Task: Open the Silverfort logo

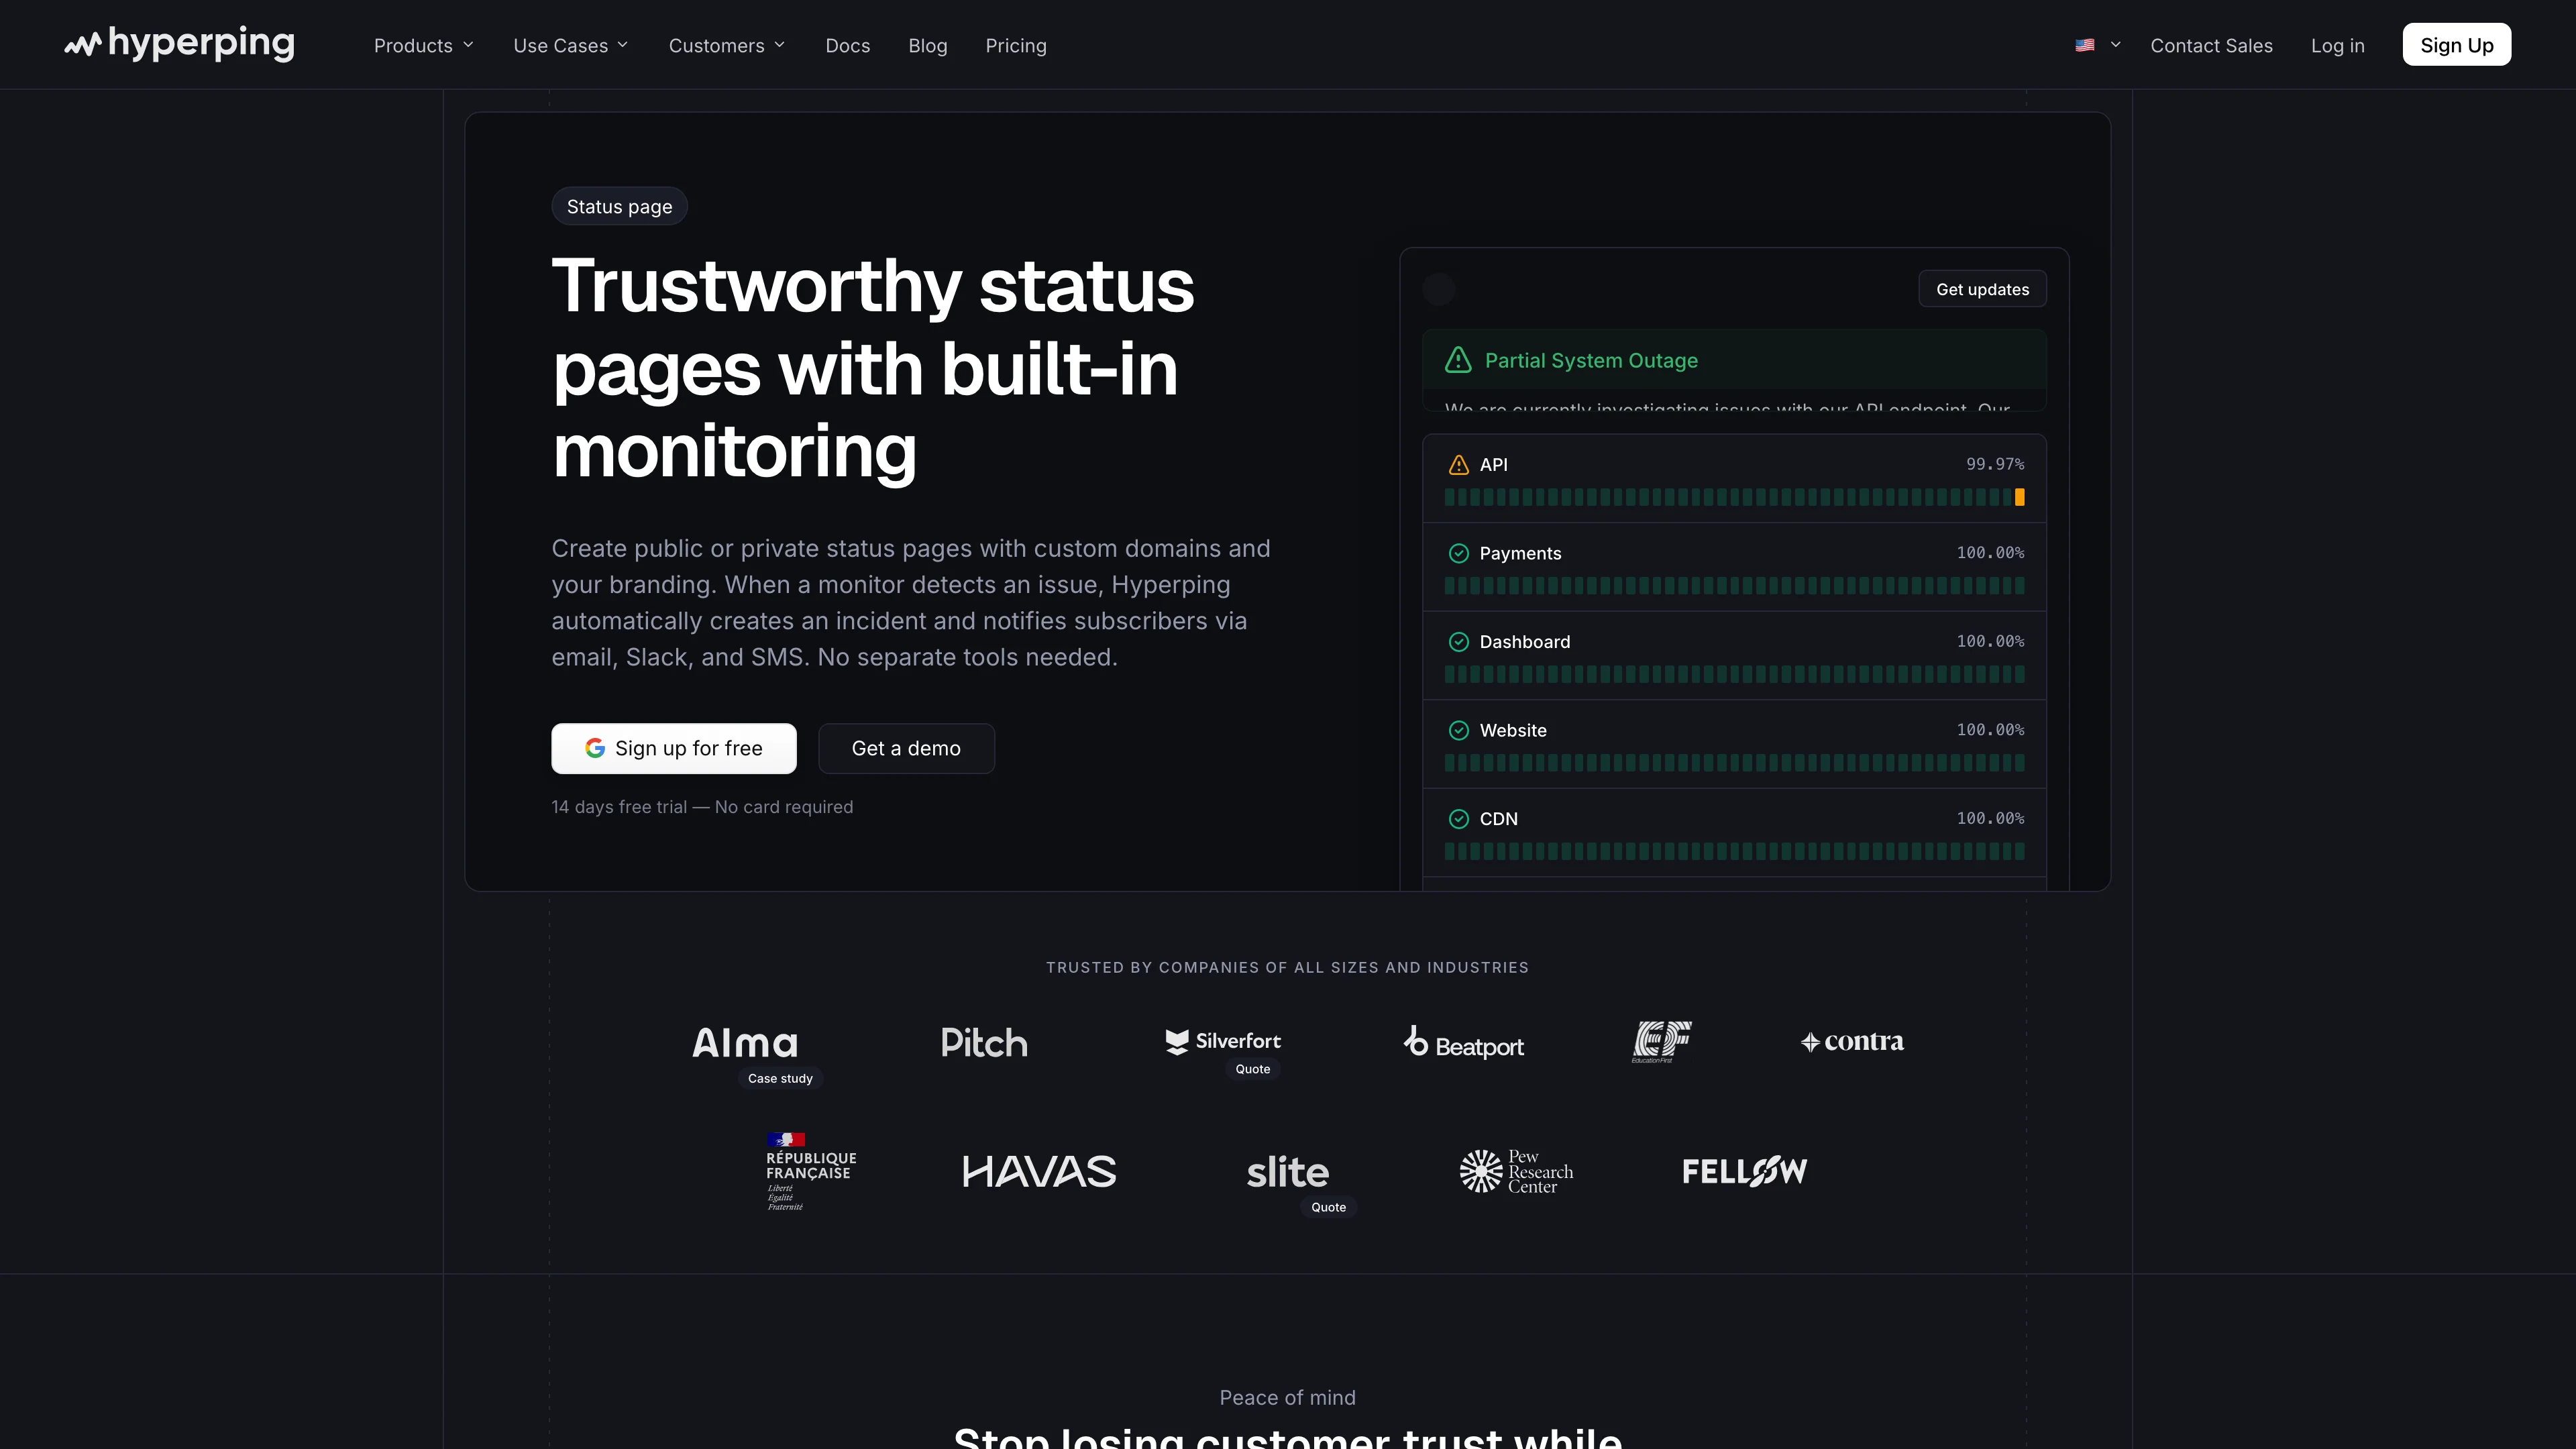Action: point(1223,1041)
